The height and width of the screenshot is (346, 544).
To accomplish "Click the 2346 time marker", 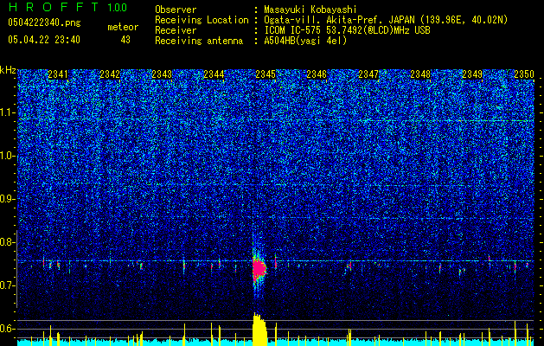I will point(317,74).
